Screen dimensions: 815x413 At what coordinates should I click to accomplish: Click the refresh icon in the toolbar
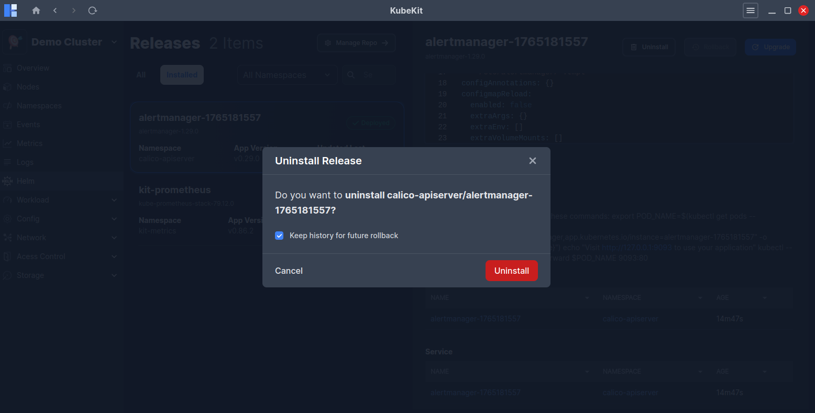coord(93,10)
